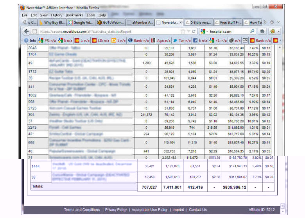Click the search magnifier icon

[x=253, y=32]
